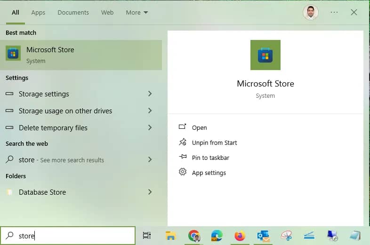This screenshot has height=245, width=370.
Task: Expand Storage usage on other drives arrow
Action: click(x=150, y=111)
